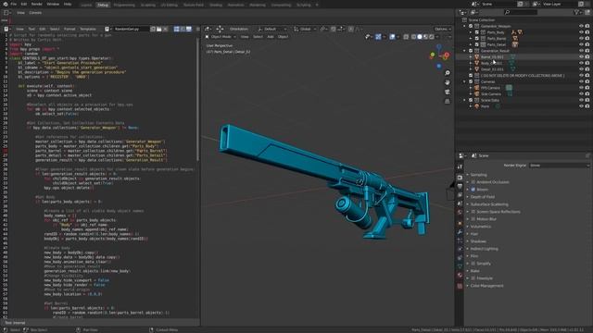Open the Templates menu in text editor

click(x=88, y=29)
